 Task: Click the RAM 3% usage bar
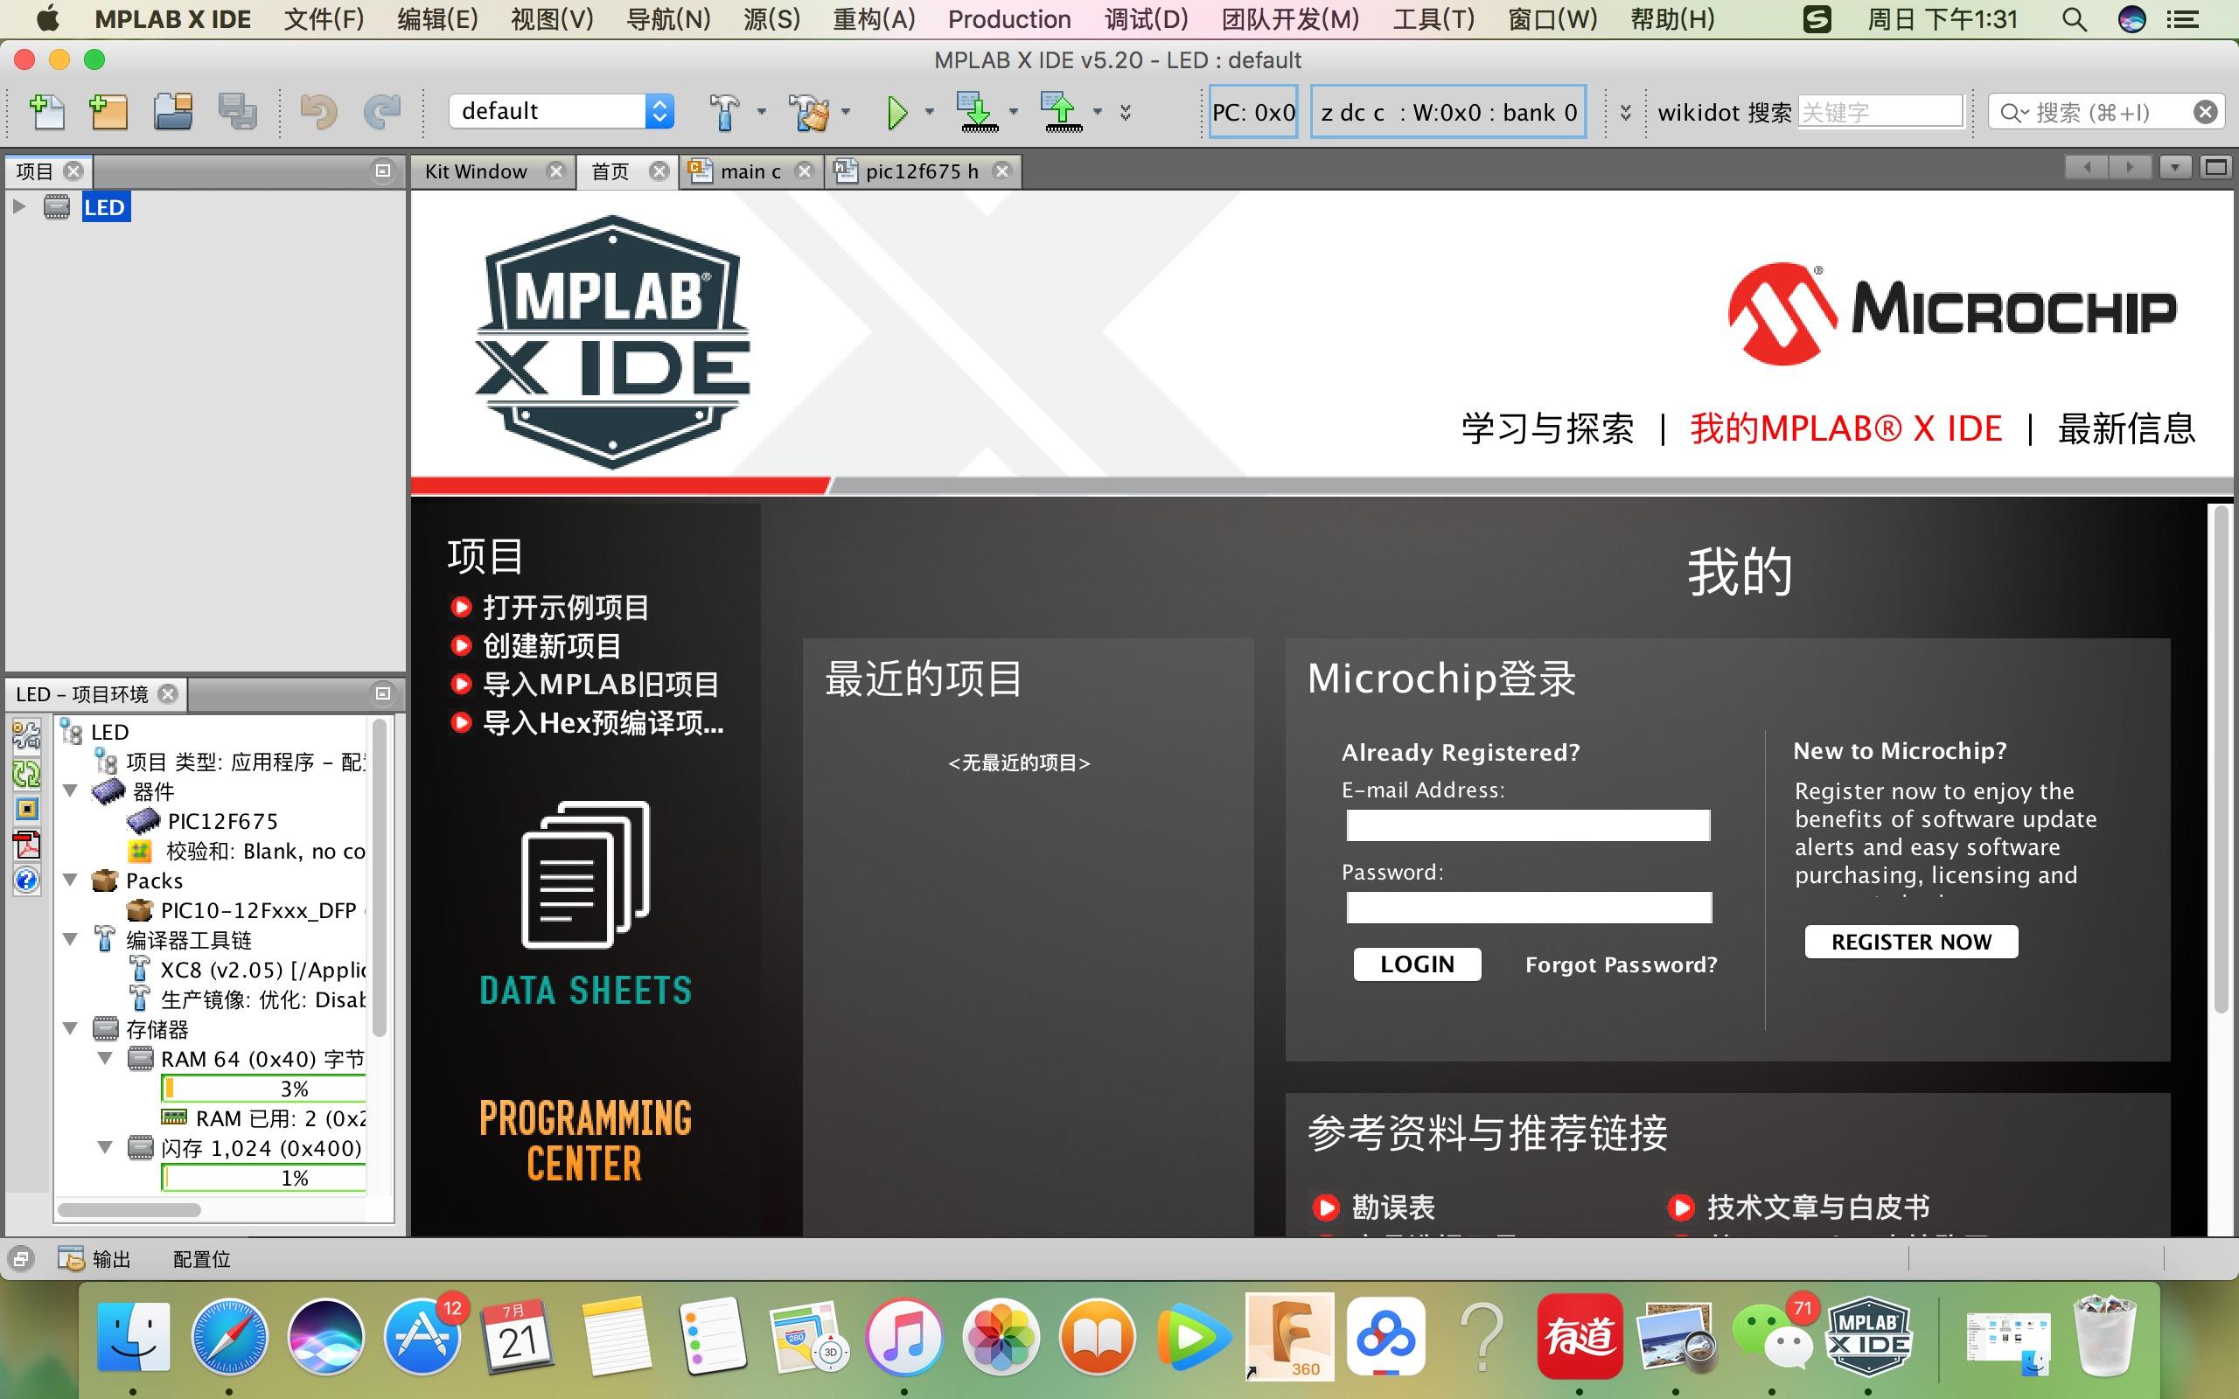point(265,1088)
